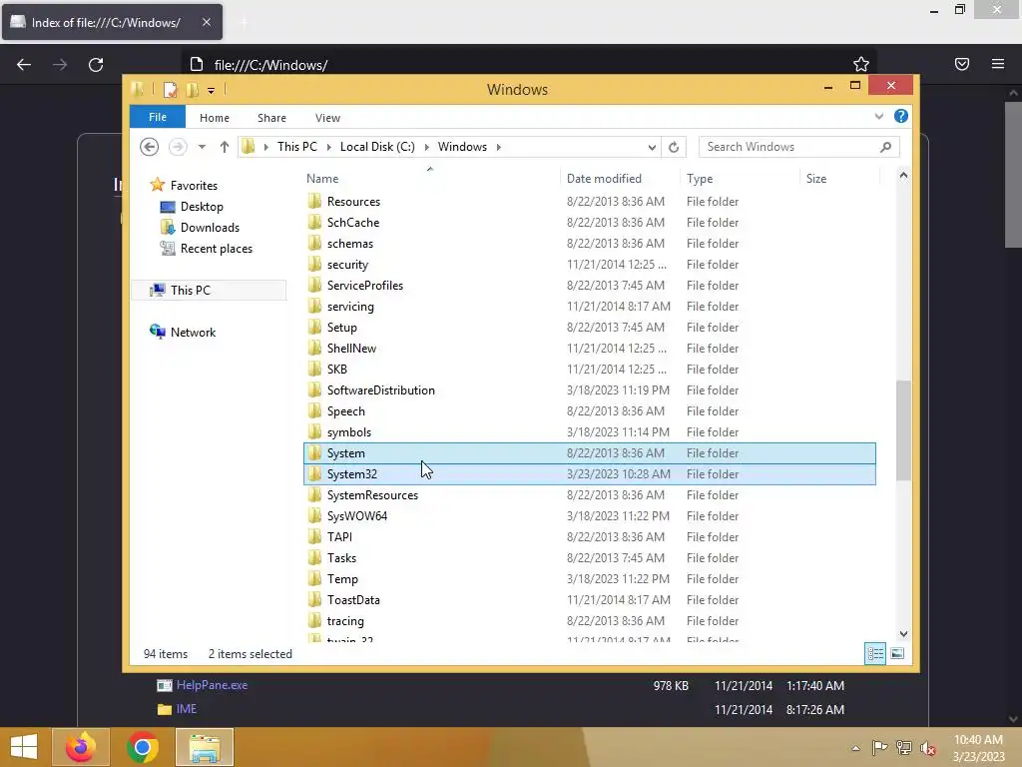Refresh the Windows folder view in Explorer
Image resolution: width=1022 pixels, height=767 pixels.
(x=674, y=148)
